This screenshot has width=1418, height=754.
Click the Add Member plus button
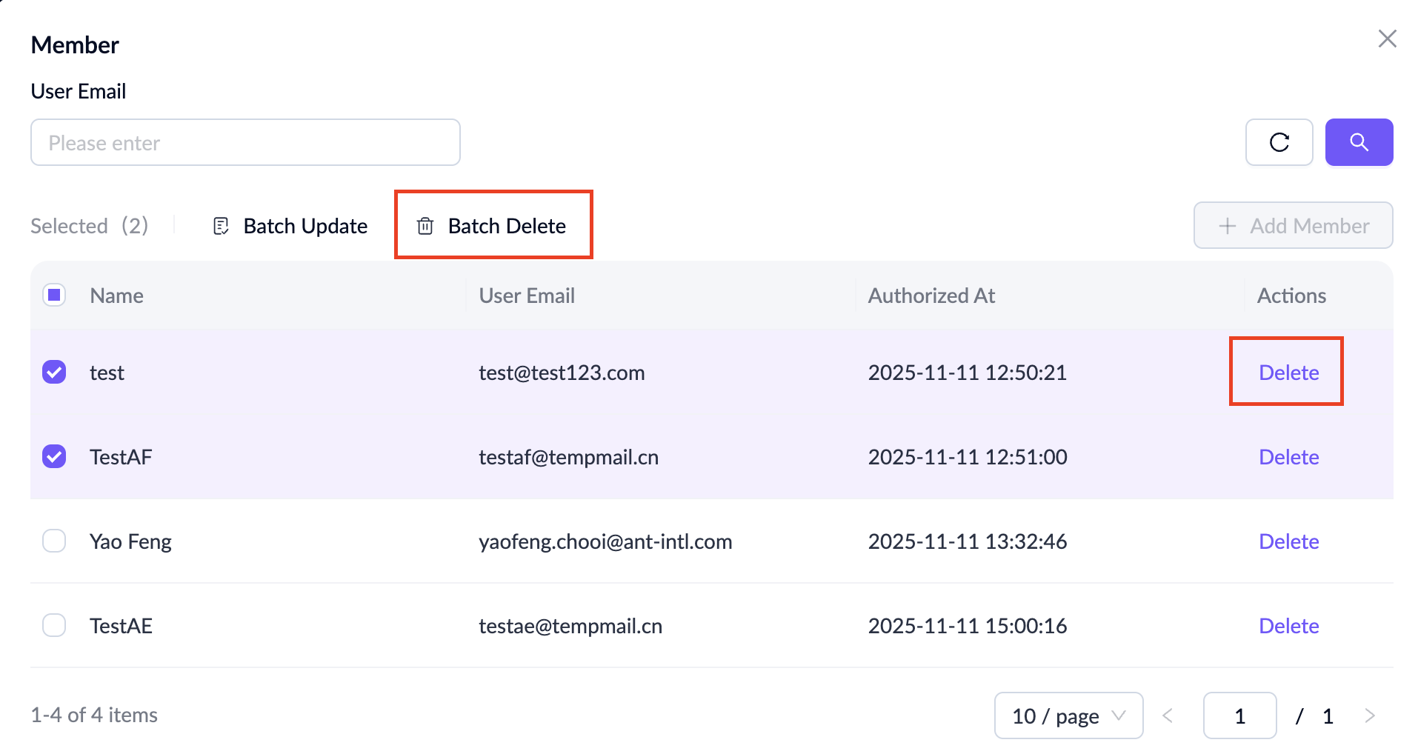pos(1293,225)
